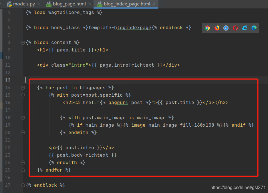This screenshot has height=193, width=268.
Task: Collapse with main_image fold on line 18
Action: pyautogui.click(x=23, y=118)
